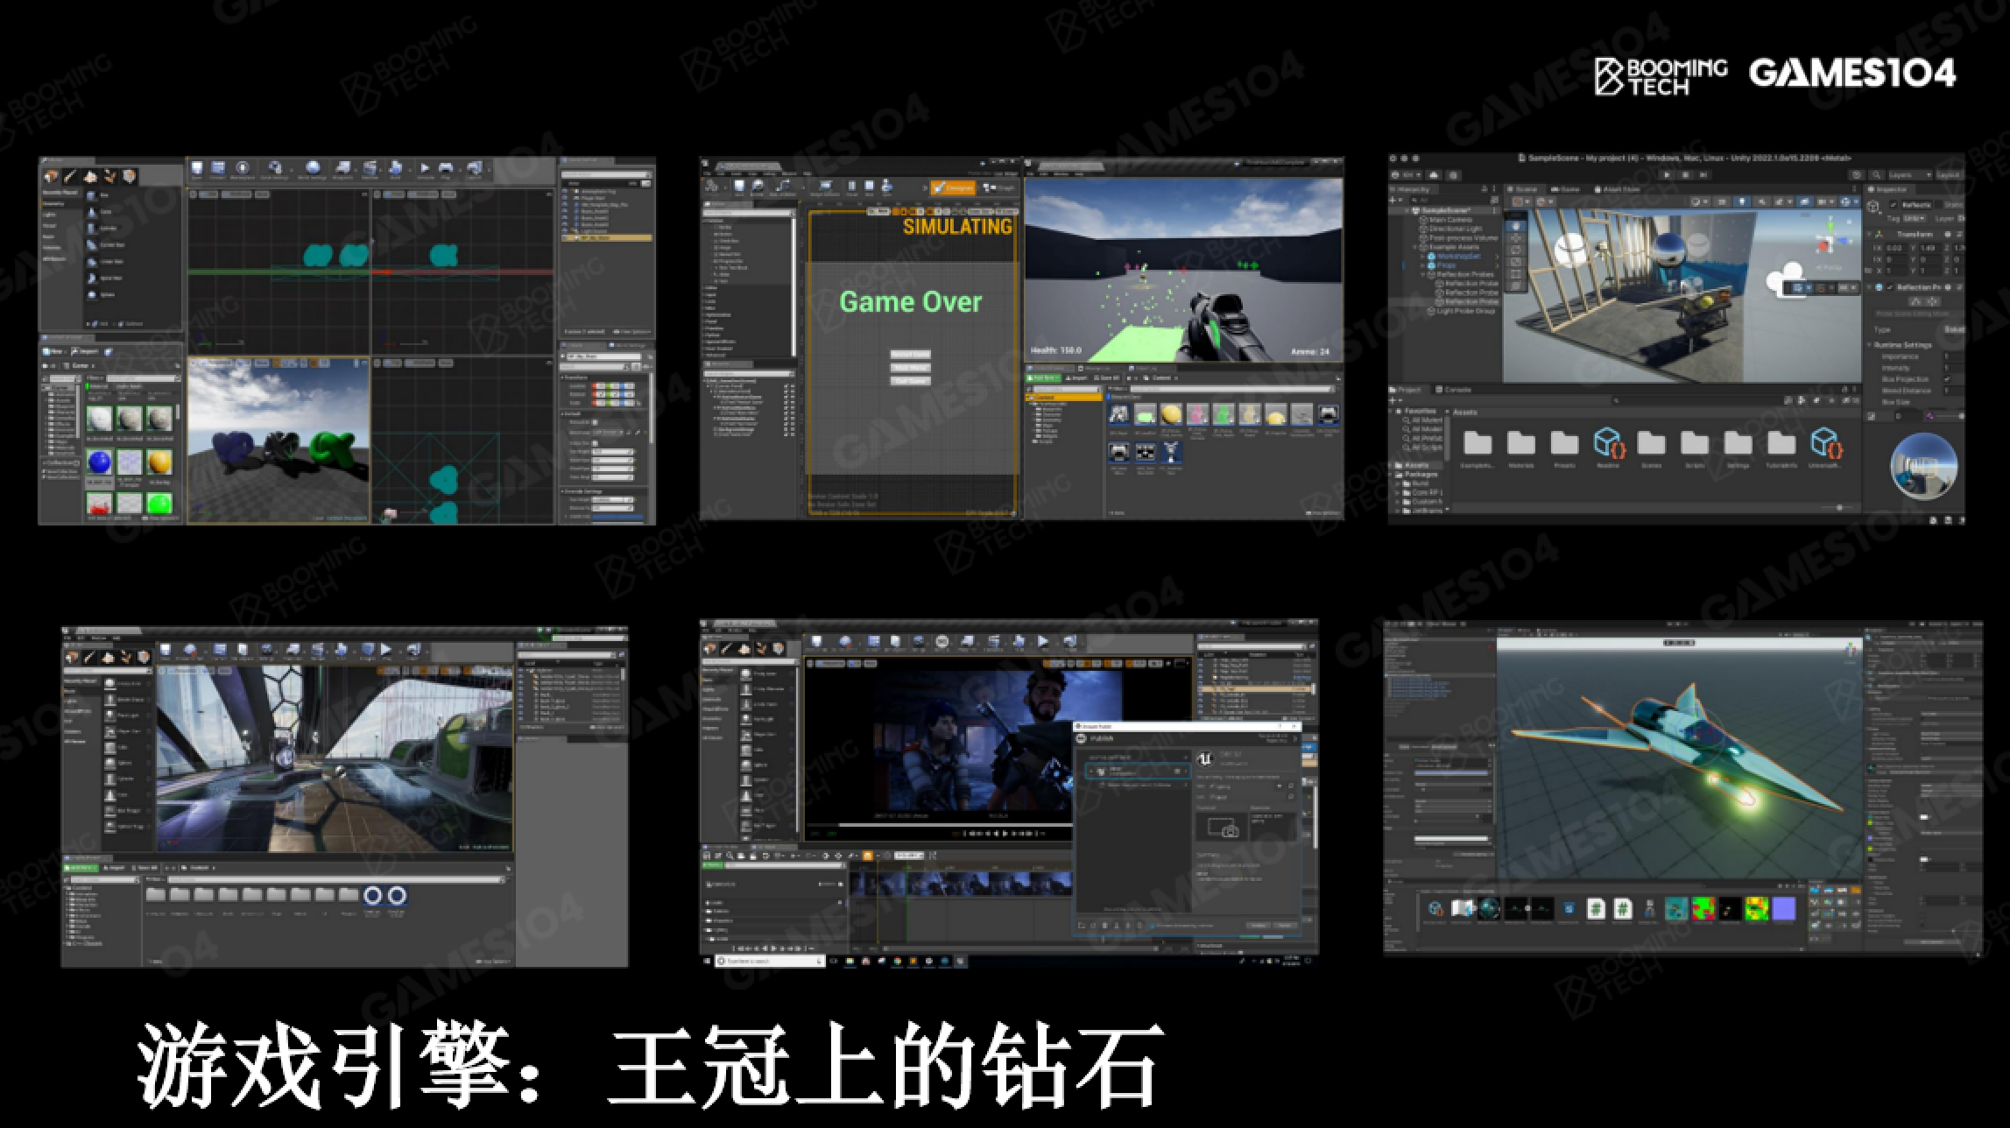Viewport: 2010px width, 1128px height.
Task: Open Chrome from the Windows taskbar
Action: (x=897, y=961)
